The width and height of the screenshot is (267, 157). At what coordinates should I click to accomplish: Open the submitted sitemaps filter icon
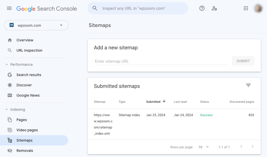pyautogui.click(x=248, y=85)
